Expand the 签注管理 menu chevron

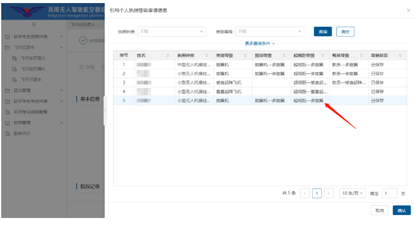click(x=61, y=90)
